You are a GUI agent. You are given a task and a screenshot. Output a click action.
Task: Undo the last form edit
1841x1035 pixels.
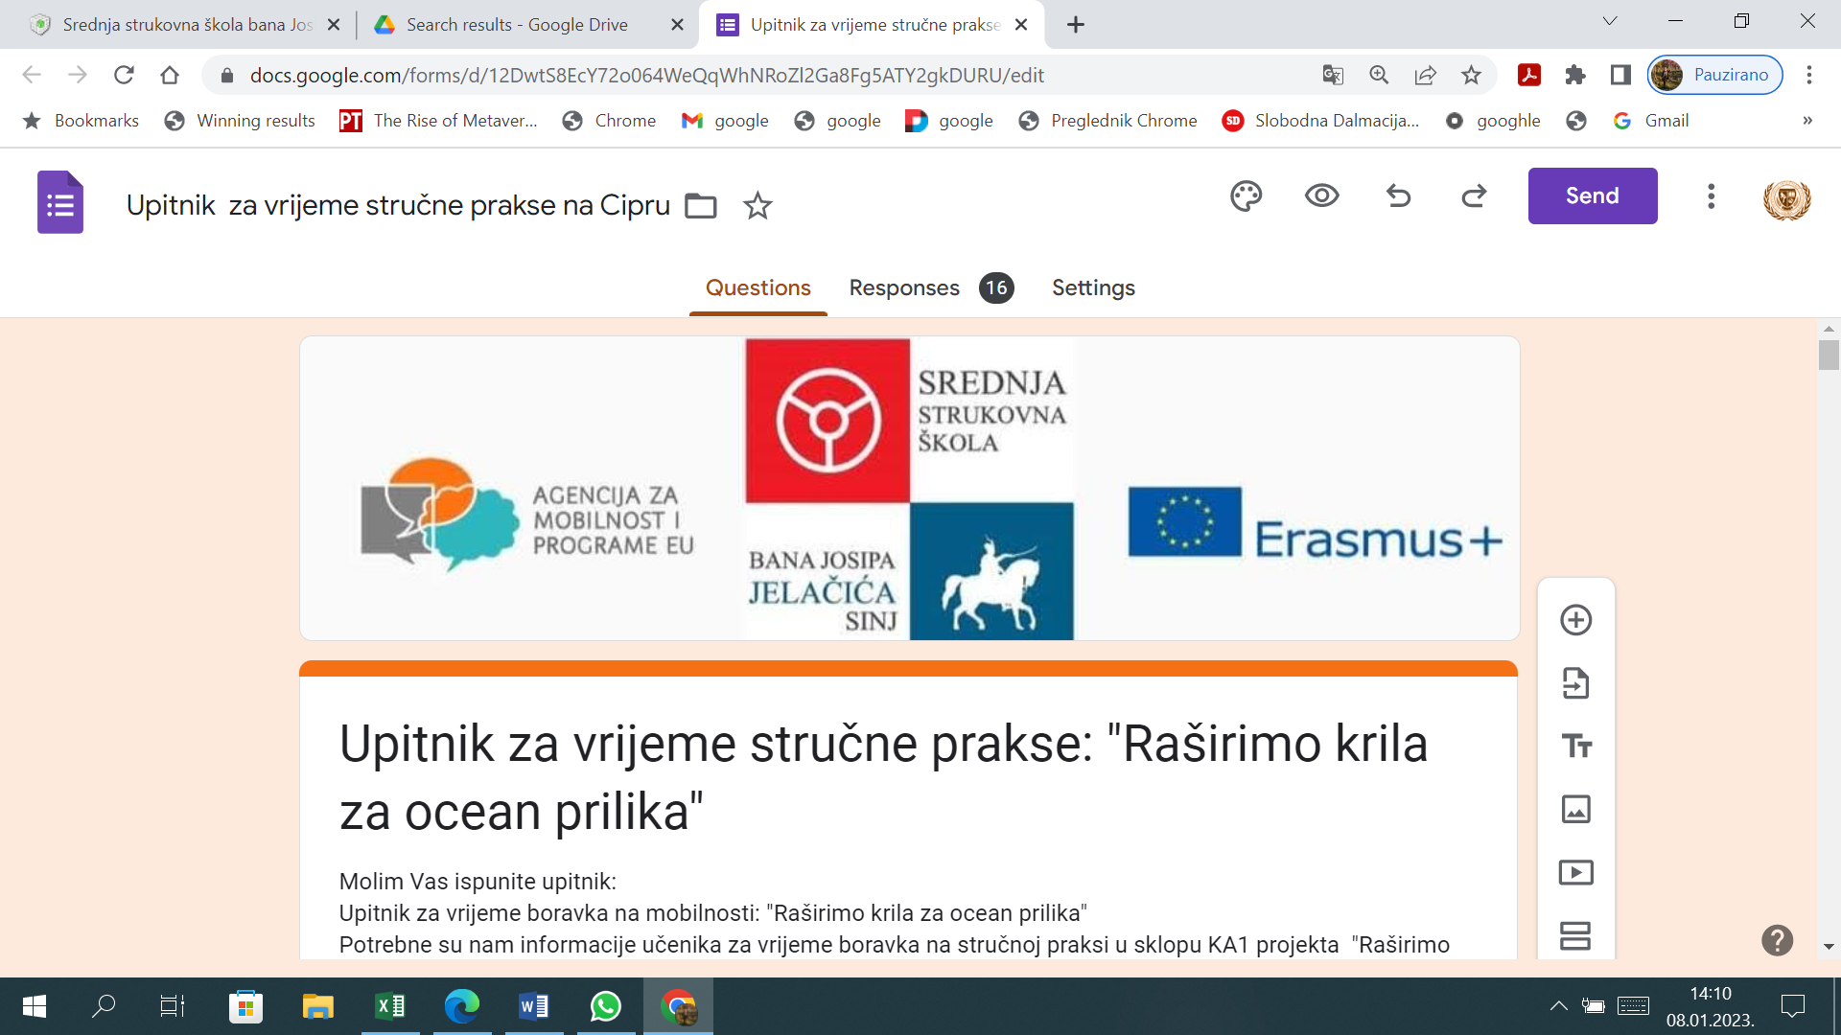1398,196
